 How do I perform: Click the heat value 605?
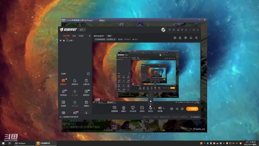[x=135, y=39]
